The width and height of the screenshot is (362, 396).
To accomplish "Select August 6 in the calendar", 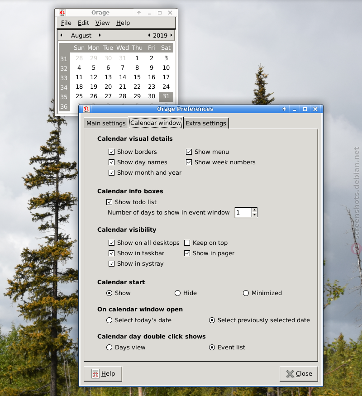I will coord(108,68).
